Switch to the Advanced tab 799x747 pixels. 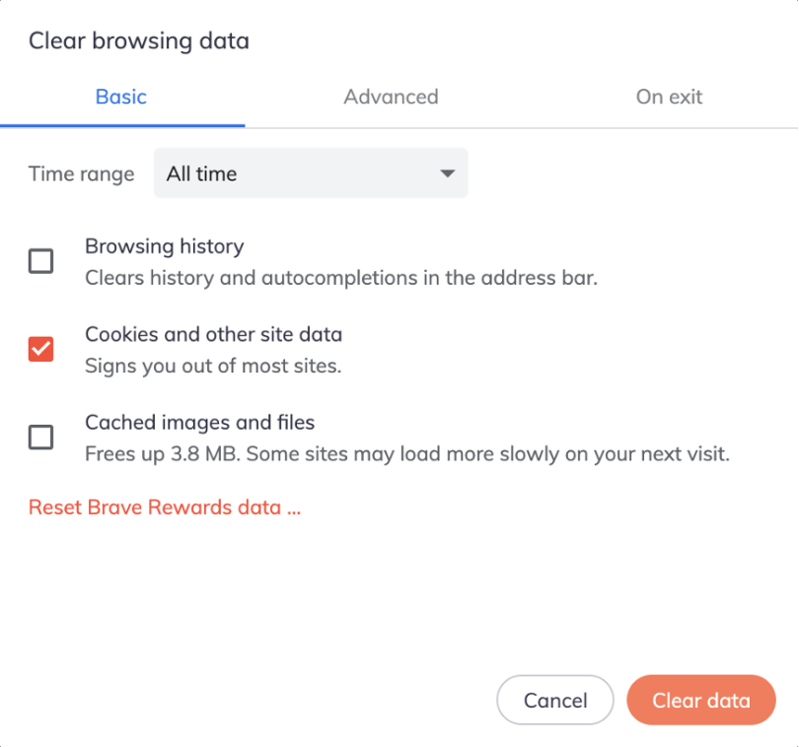tap(391, 97)
